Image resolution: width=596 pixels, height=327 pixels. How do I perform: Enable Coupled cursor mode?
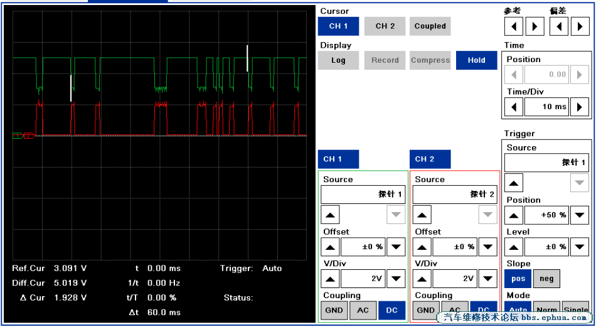[430, 26]
